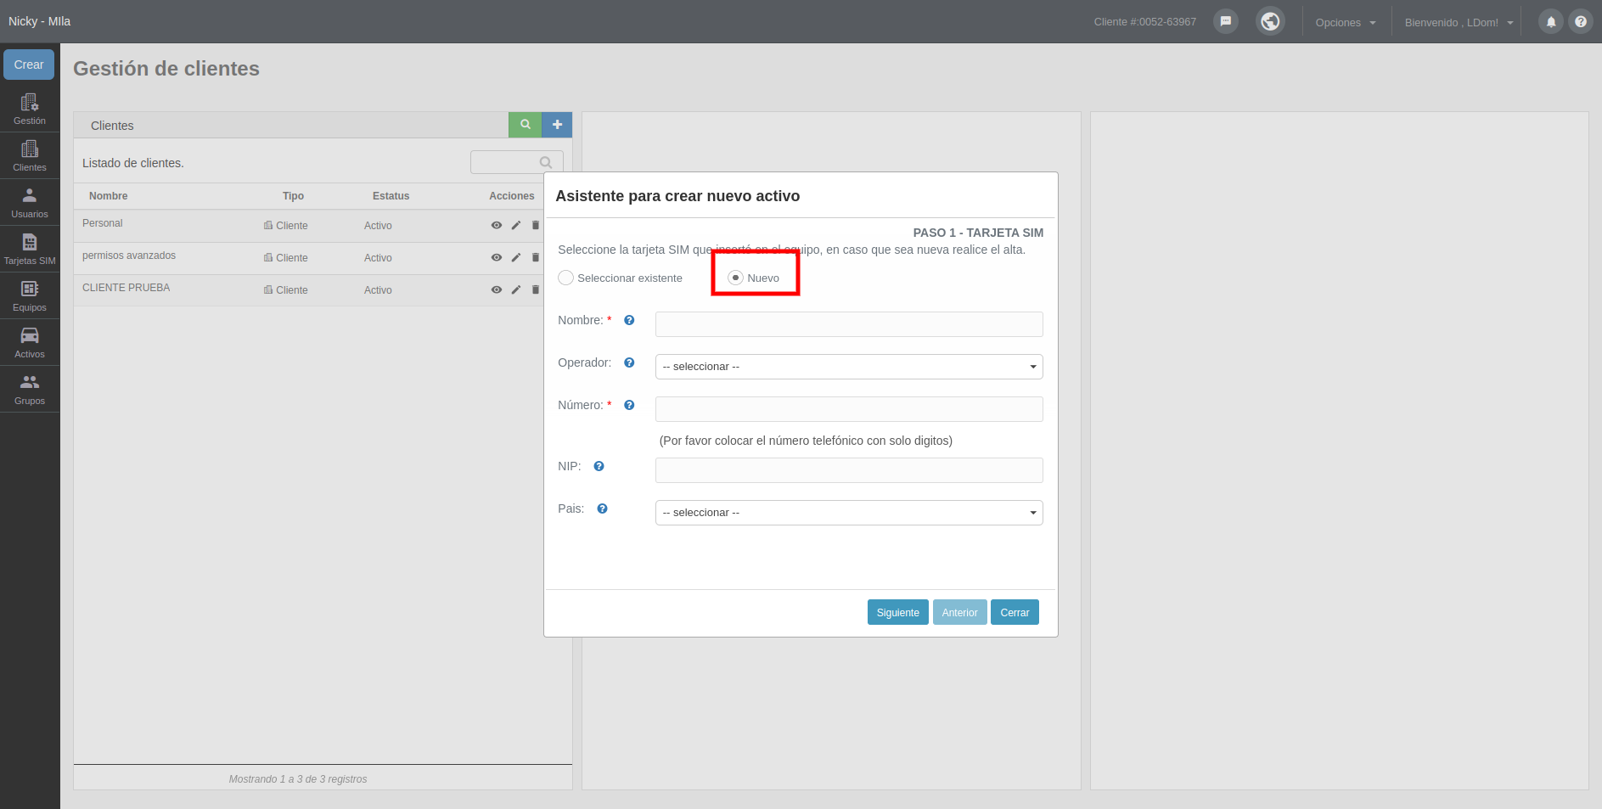
Task: Open the chat messages icon in top bar
Action: point(1225,21)
